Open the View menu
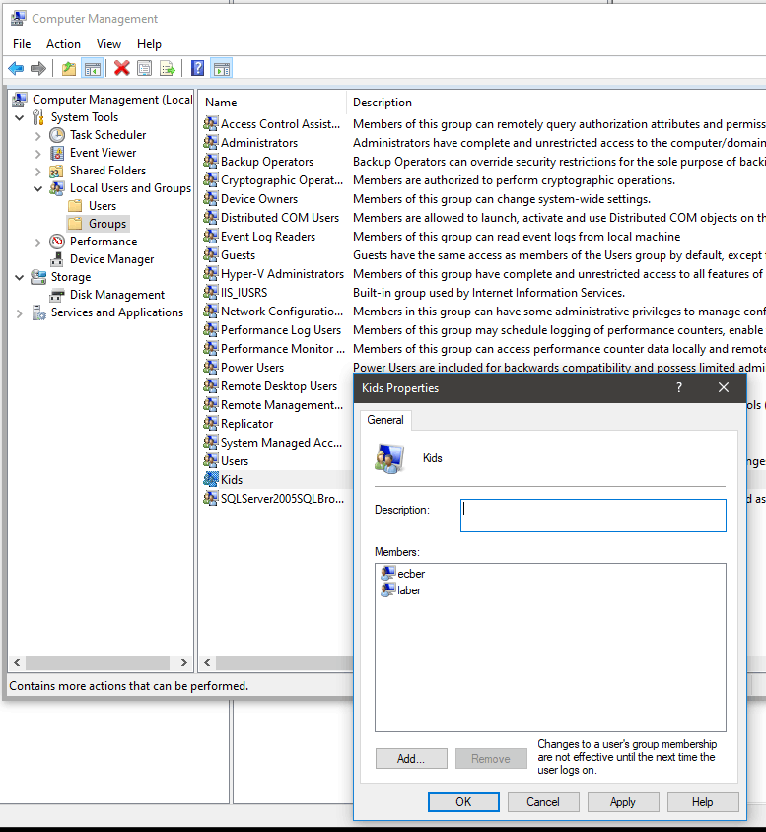The width and height of the screenshot is (766, 832). [x=108, y=44]
